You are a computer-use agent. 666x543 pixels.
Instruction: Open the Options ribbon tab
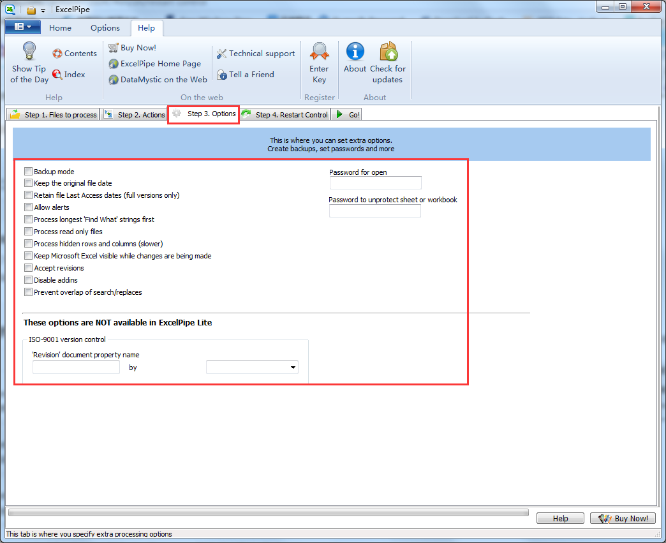[x=105, y=28]
